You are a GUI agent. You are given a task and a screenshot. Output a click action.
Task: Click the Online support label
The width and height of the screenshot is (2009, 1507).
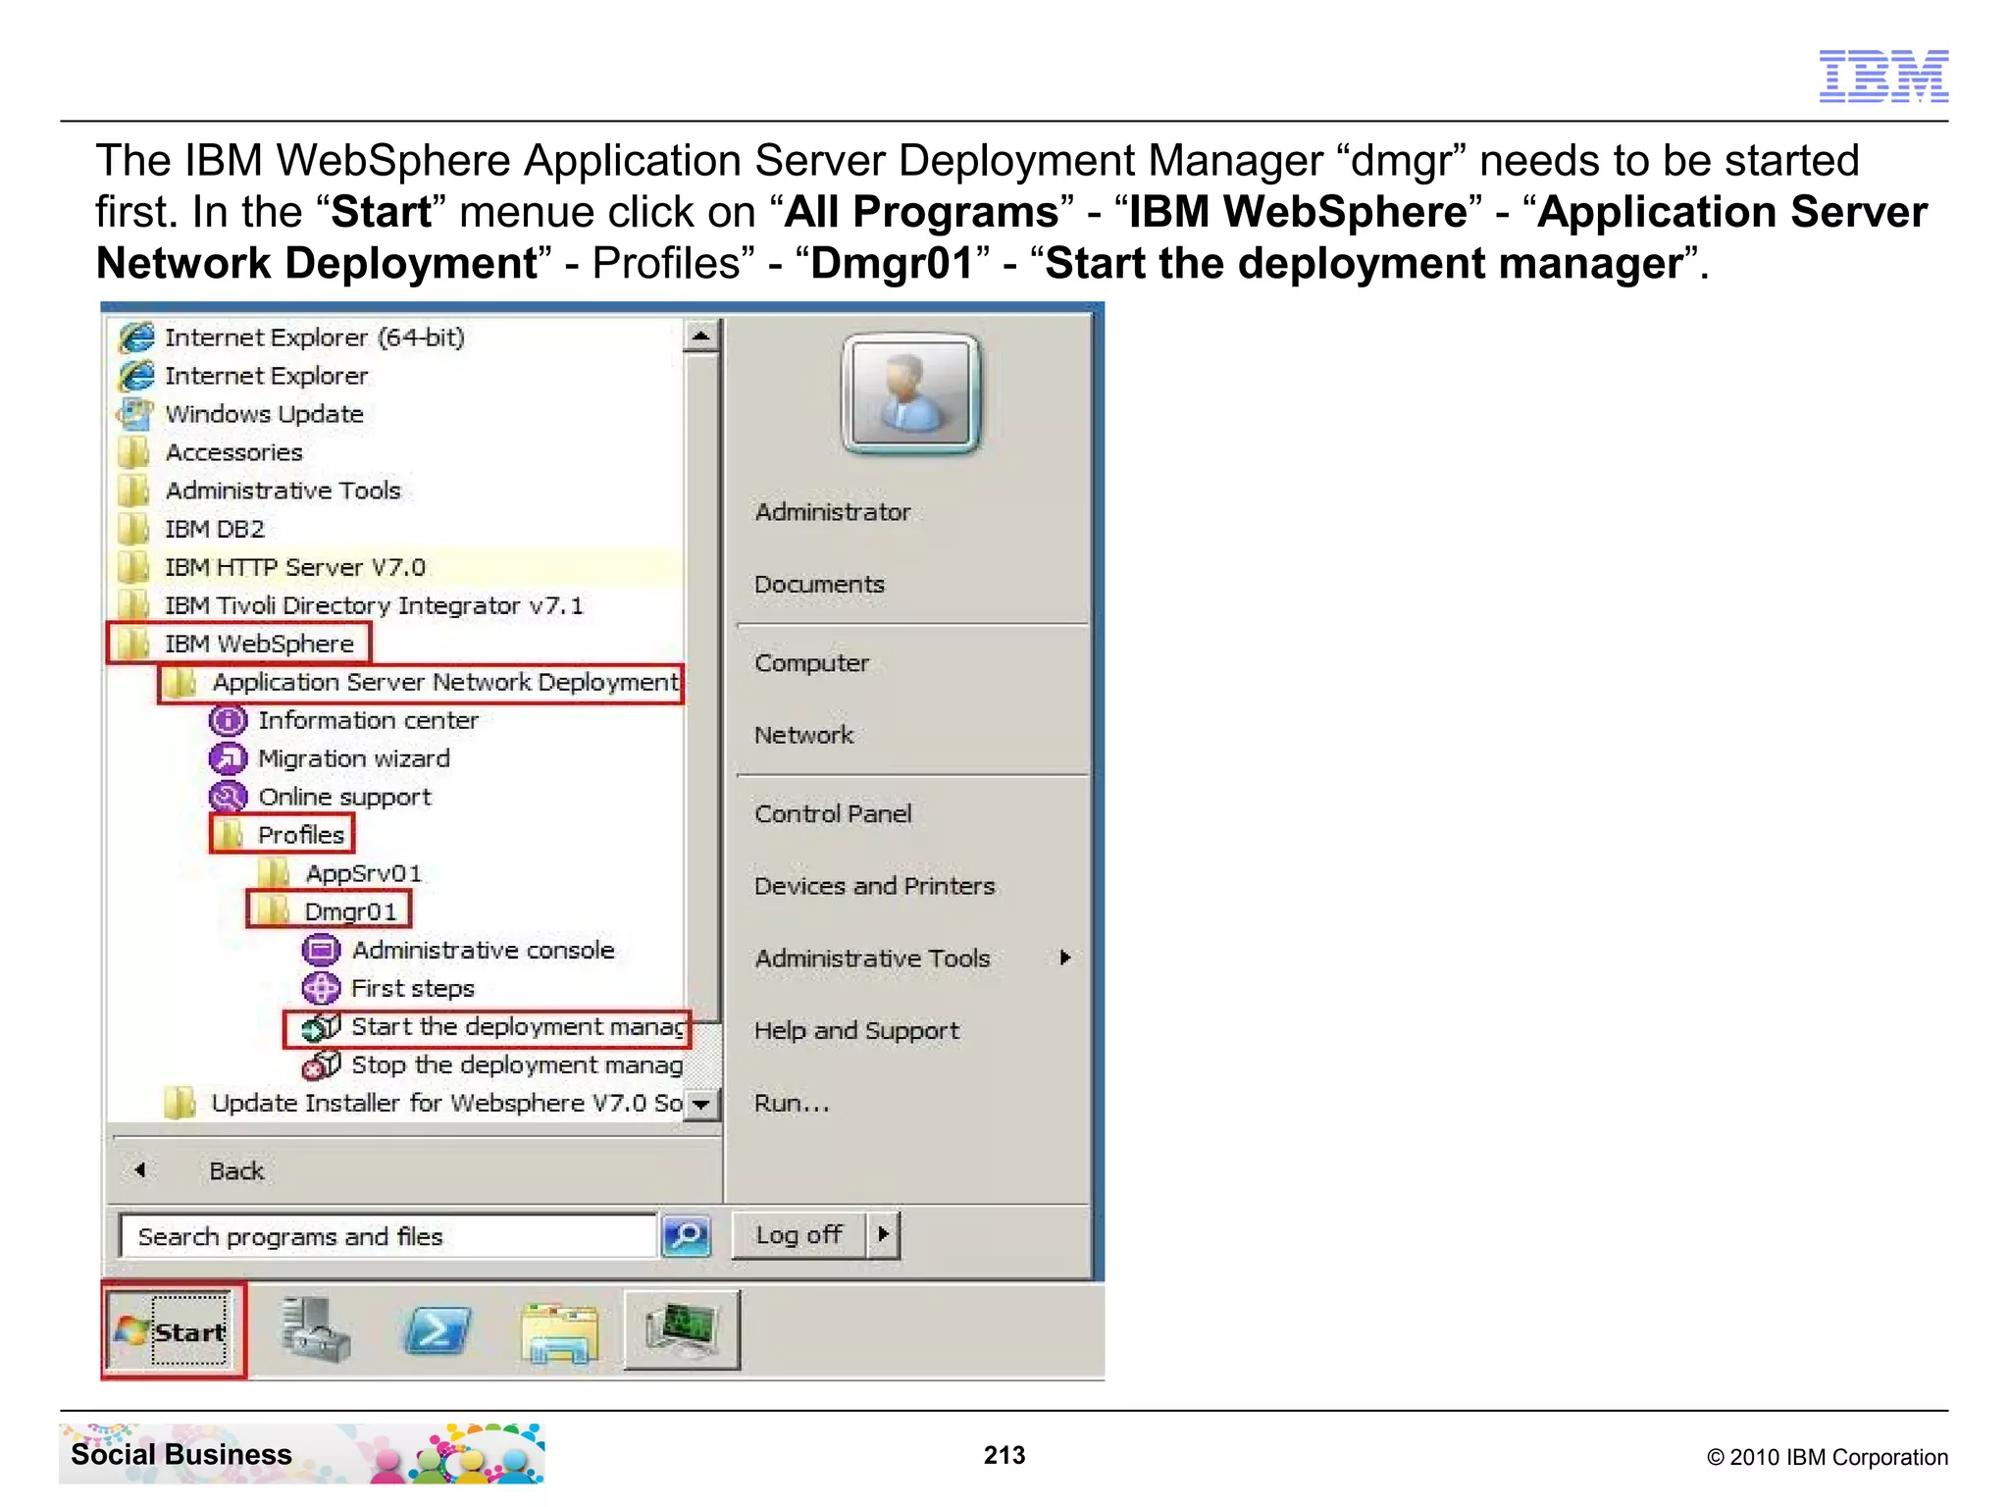tap(344, 798)
